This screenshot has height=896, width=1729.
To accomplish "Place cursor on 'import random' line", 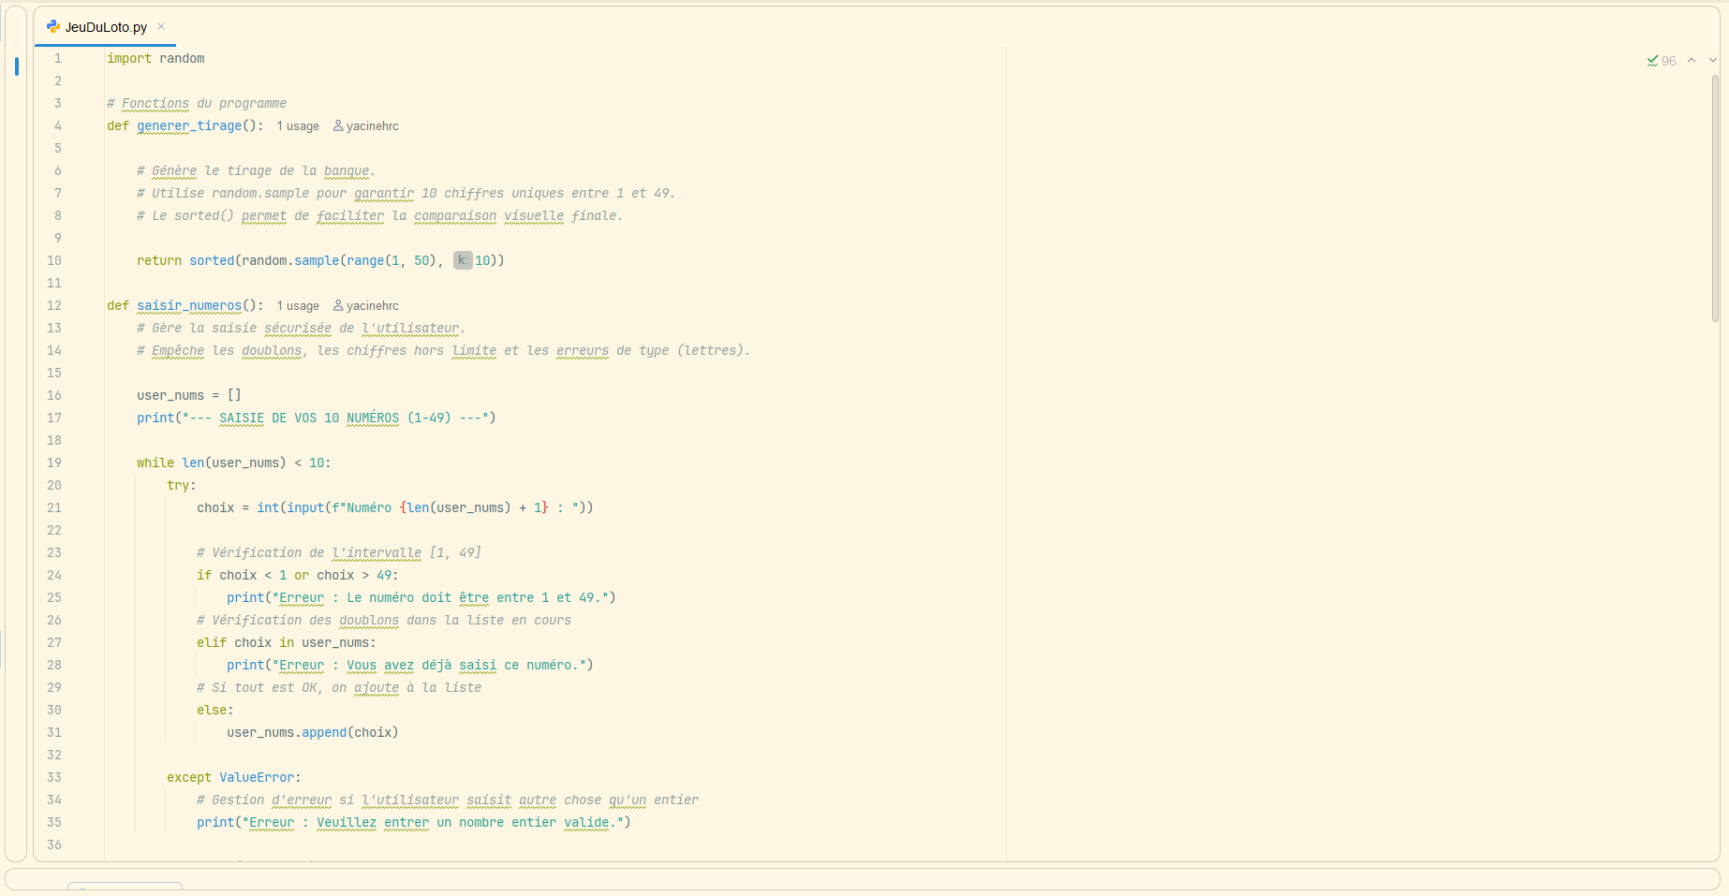I will pos(155,58).
